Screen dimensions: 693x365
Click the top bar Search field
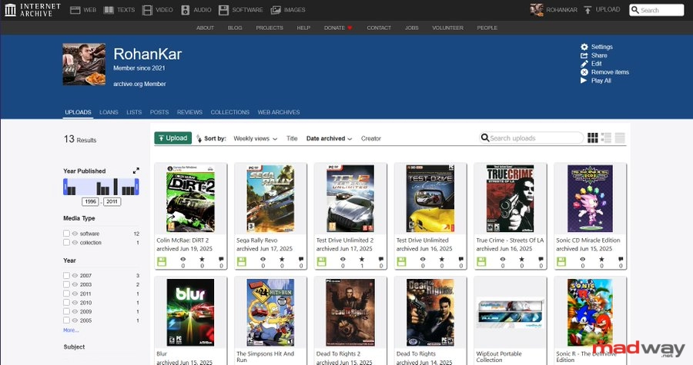[656, 10]
